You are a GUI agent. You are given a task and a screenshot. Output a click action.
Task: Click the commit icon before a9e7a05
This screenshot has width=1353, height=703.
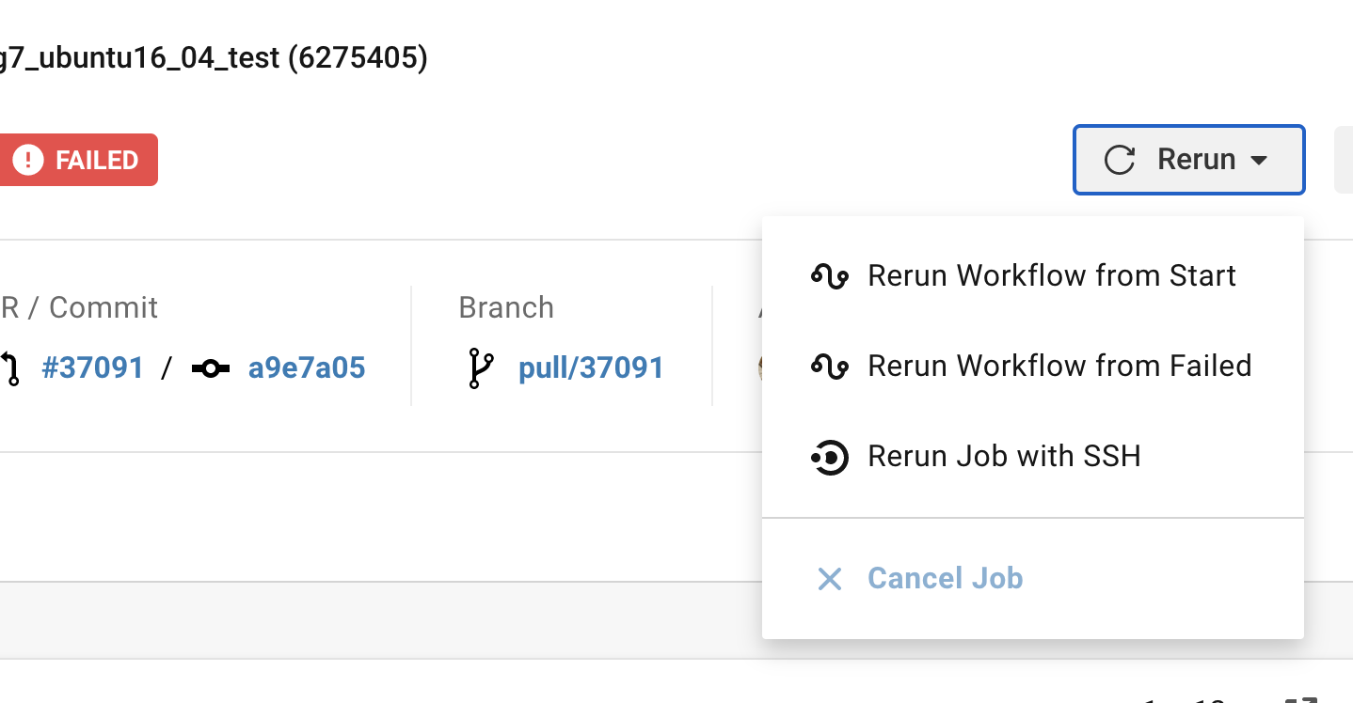(211, 368)
